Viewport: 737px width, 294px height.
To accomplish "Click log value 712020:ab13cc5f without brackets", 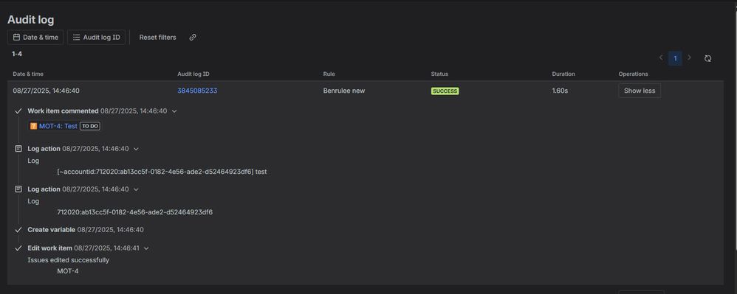I will click(135, 212).
